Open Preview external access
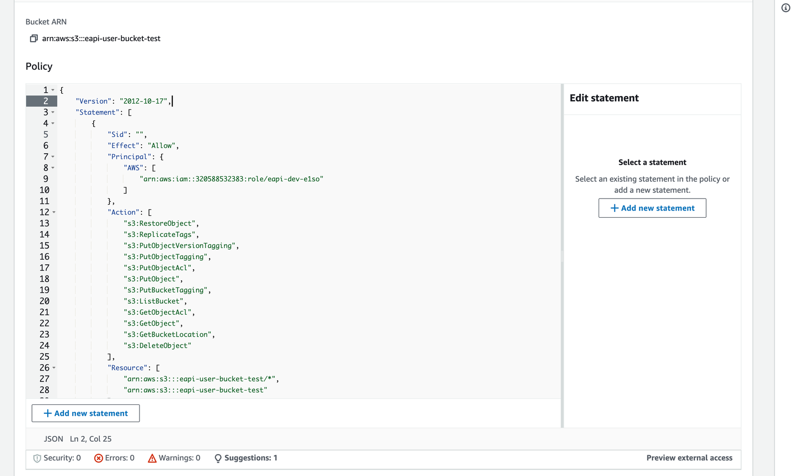The width and height of the screenshot is (797, 476). [689, 458]
